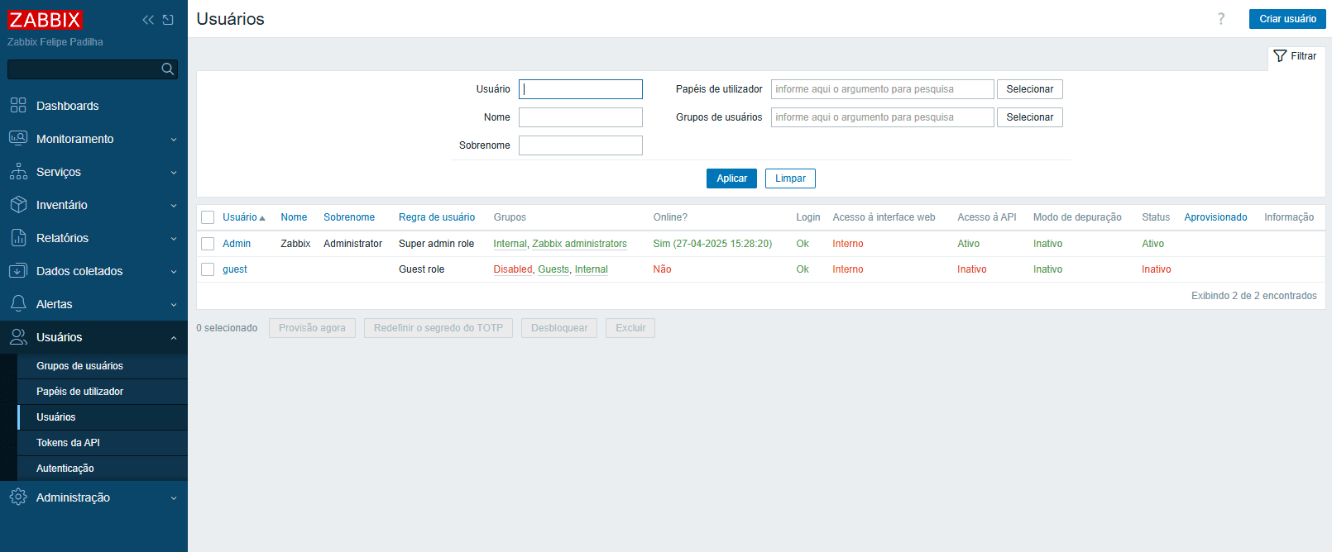Viewport: 1332px width, 552px height.
Task: Expand the Relatórios menu chevron
Action: click(x=174, y=239)
